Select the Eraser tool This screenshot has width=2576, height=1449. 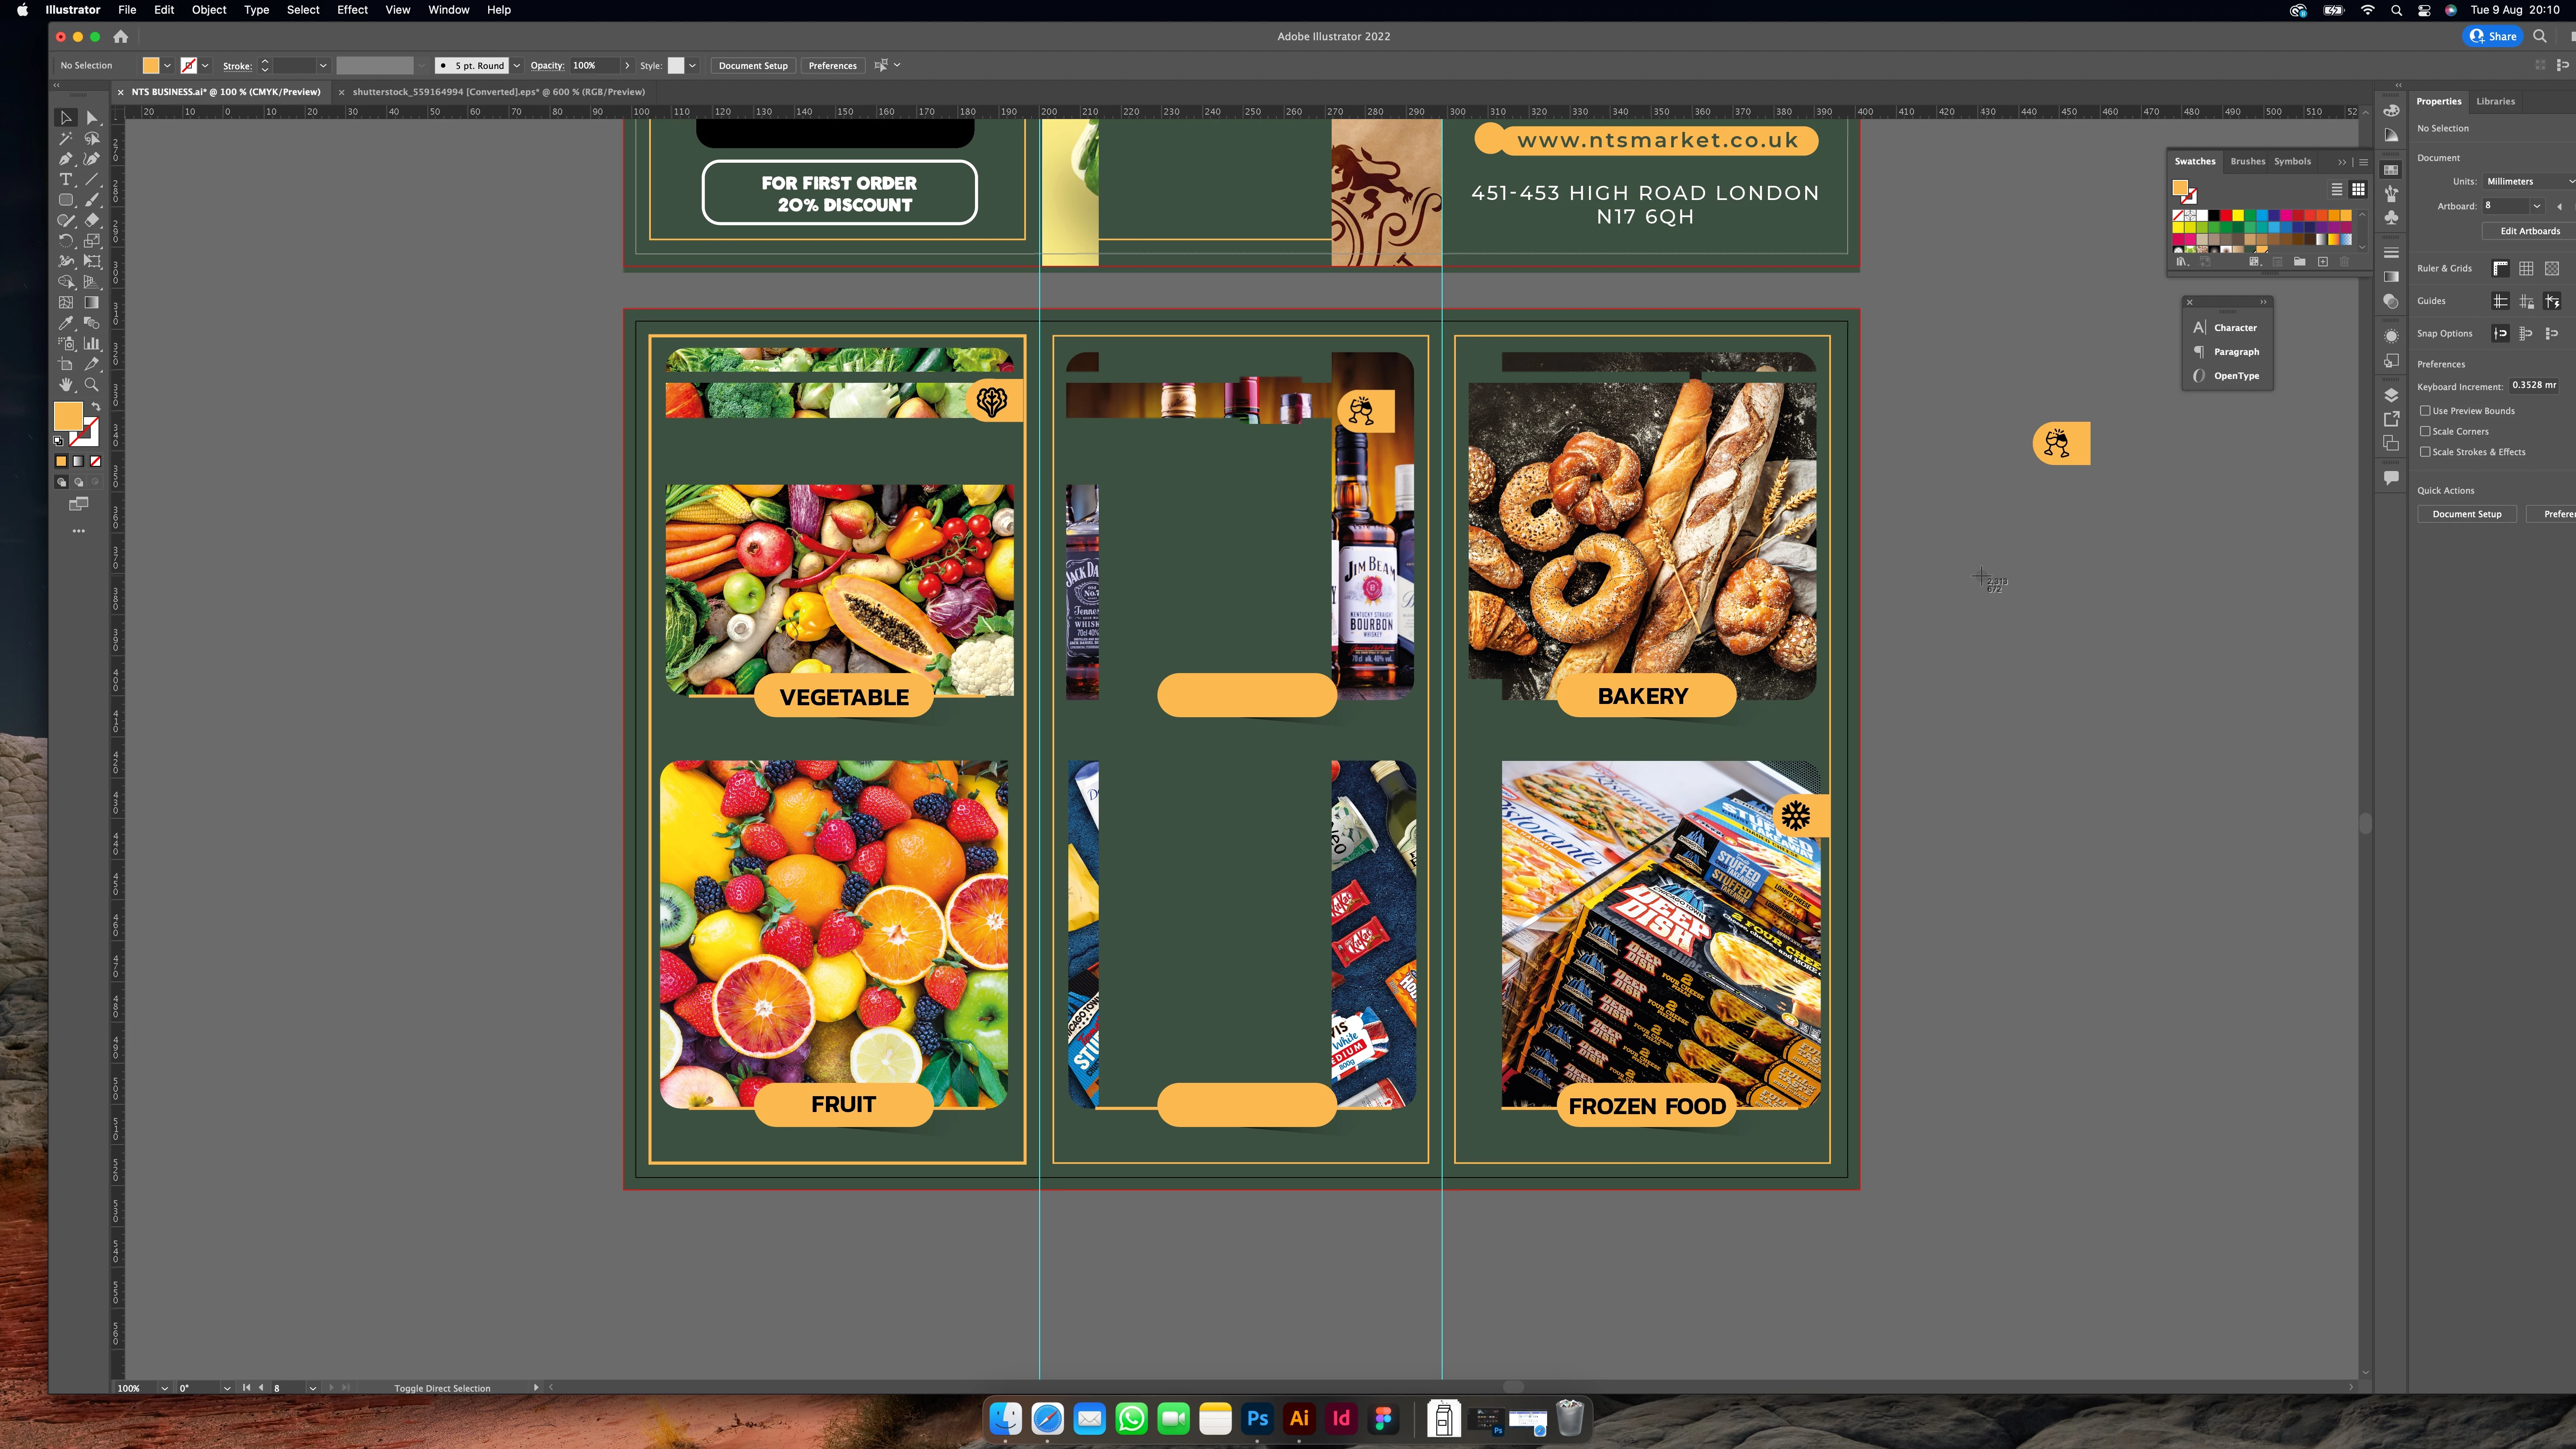[92, 220]
